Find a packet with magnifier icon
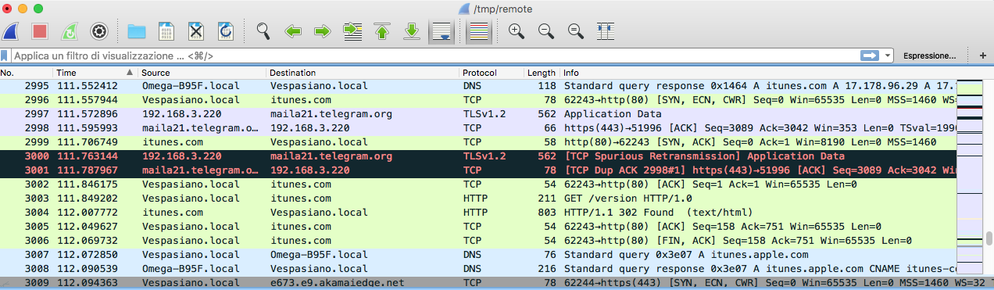This screenshot has width=994, height=290. click(x=263, y=31)
